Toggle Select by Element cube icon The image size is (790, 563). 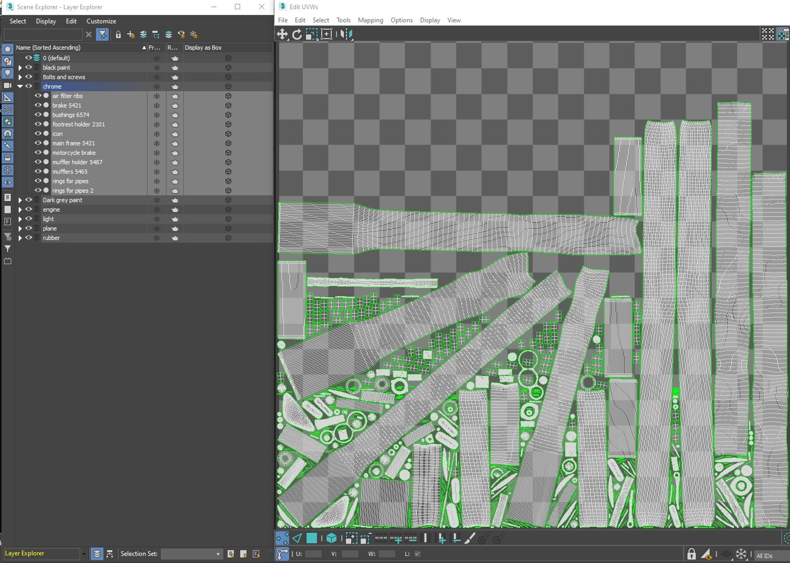(331, 538)
